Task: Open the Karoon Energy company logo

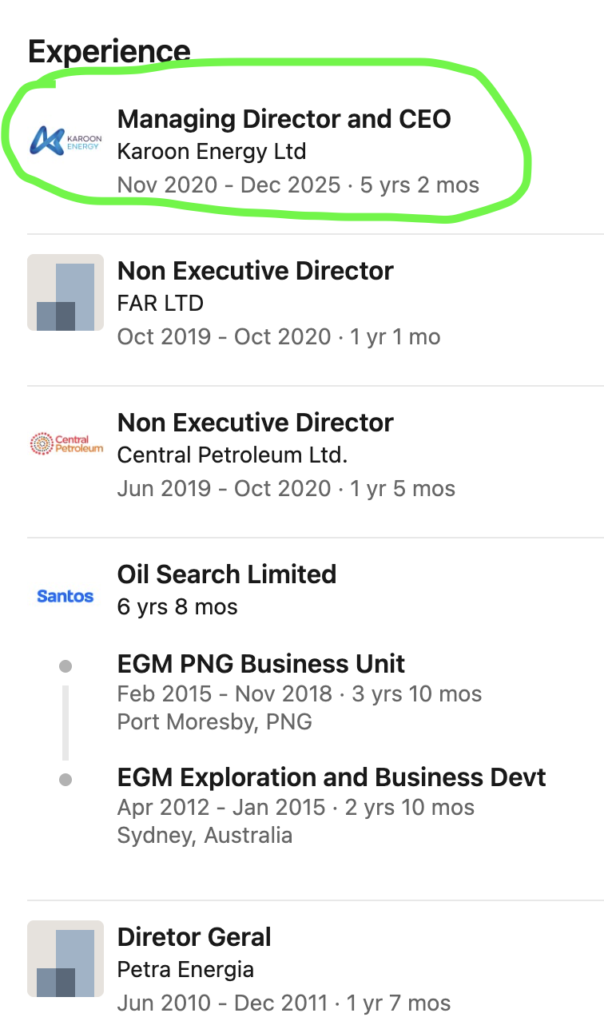Action: pyautogui.click(x=66, y=141)
